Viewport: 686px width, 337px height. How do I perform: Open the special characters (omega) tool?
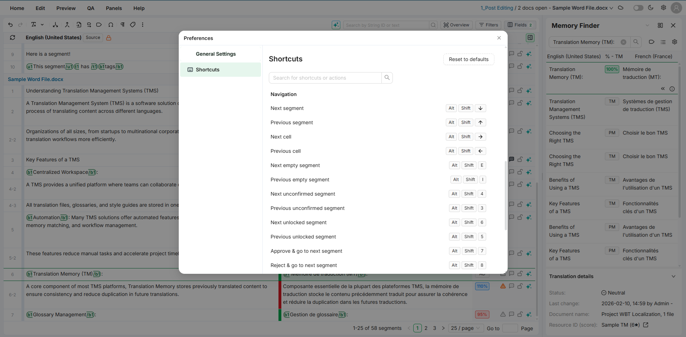pos(111,25)
